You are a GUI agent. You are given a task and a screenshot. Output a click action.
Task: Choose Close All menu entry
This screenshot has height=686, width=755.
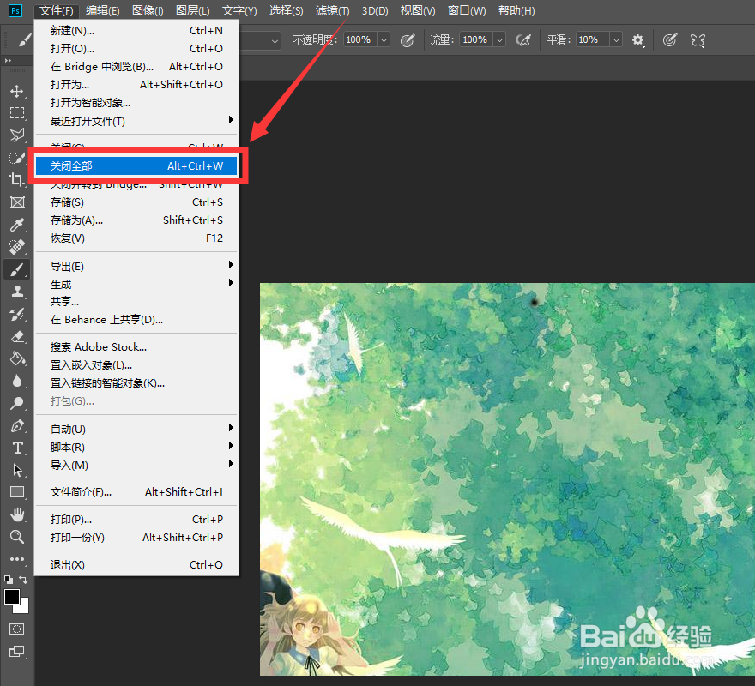[x=136, y=166]
